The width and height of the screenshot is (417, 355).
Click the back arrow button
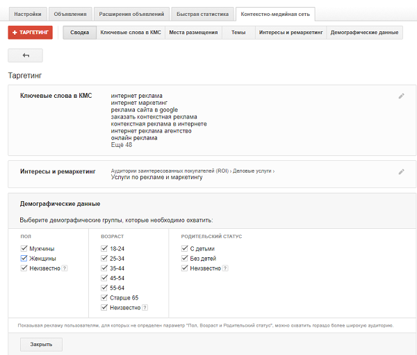(x=25, y=55)
